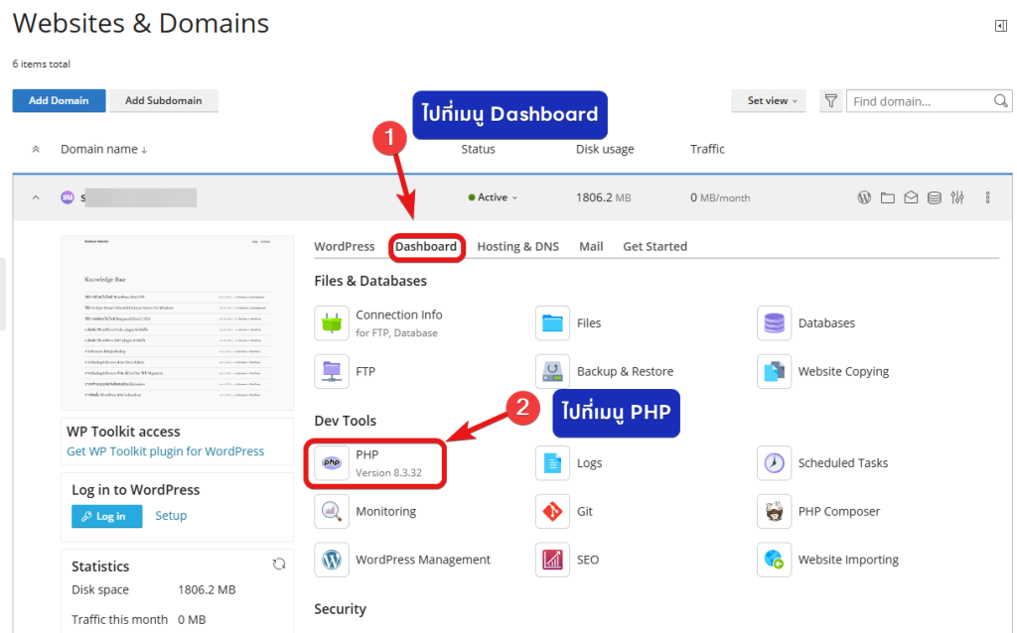Collapse the domain row chevron
The image size is (1017, 633).
tap(36, 197)
